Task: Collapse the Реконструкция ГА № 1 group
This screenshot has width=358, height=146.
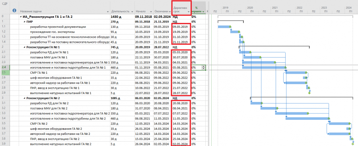Action: (x=24, y=47)
